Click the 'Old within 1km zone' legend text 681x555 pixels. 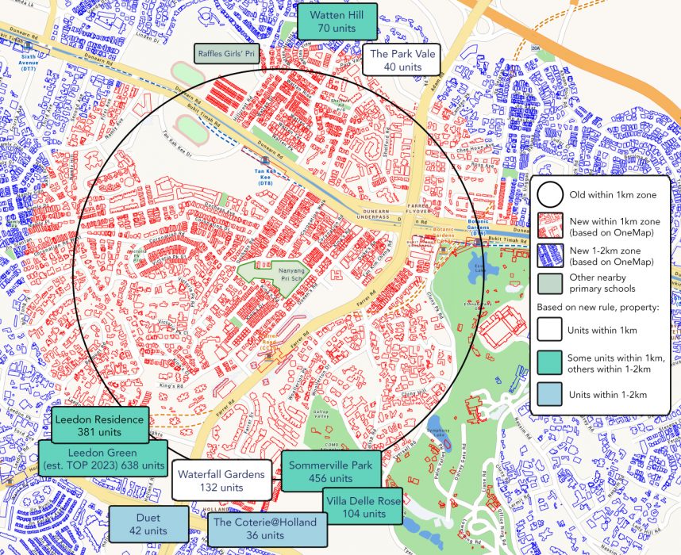pos(614,195)
